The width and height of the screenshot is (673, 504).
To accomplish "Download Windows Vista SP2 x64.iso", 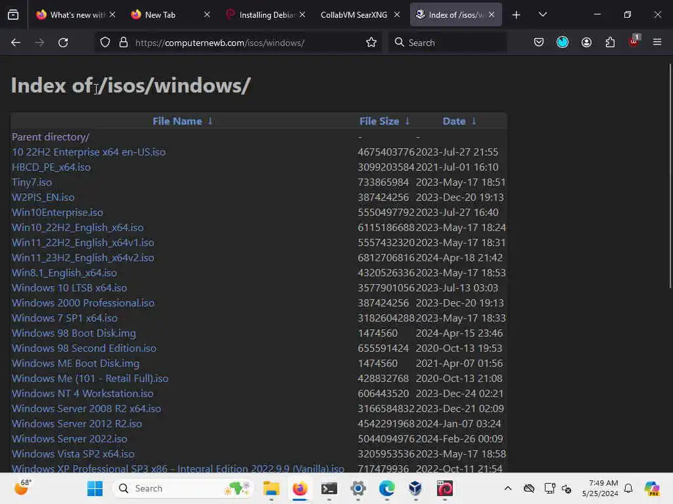I will coord(73,454).
